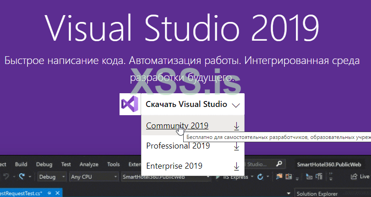Click the toolbar indent lines icon

point(309,176)
